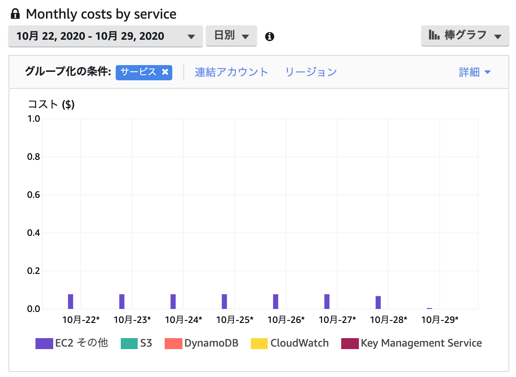Select リージョン grouping option

tap(311, 72)
